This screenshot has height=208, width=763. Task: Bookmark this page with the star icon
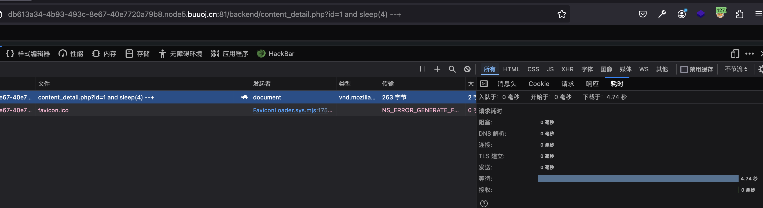561,14
